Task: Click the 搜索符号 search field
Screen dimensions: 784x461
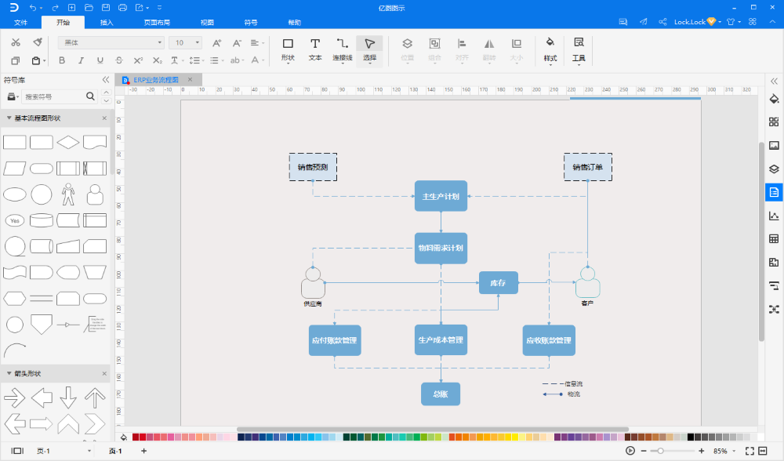Action: coord(53,96)
